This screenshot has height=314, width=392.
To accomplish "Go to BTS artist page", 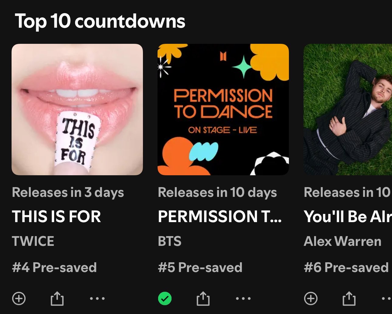I will [x=169, y=241].
